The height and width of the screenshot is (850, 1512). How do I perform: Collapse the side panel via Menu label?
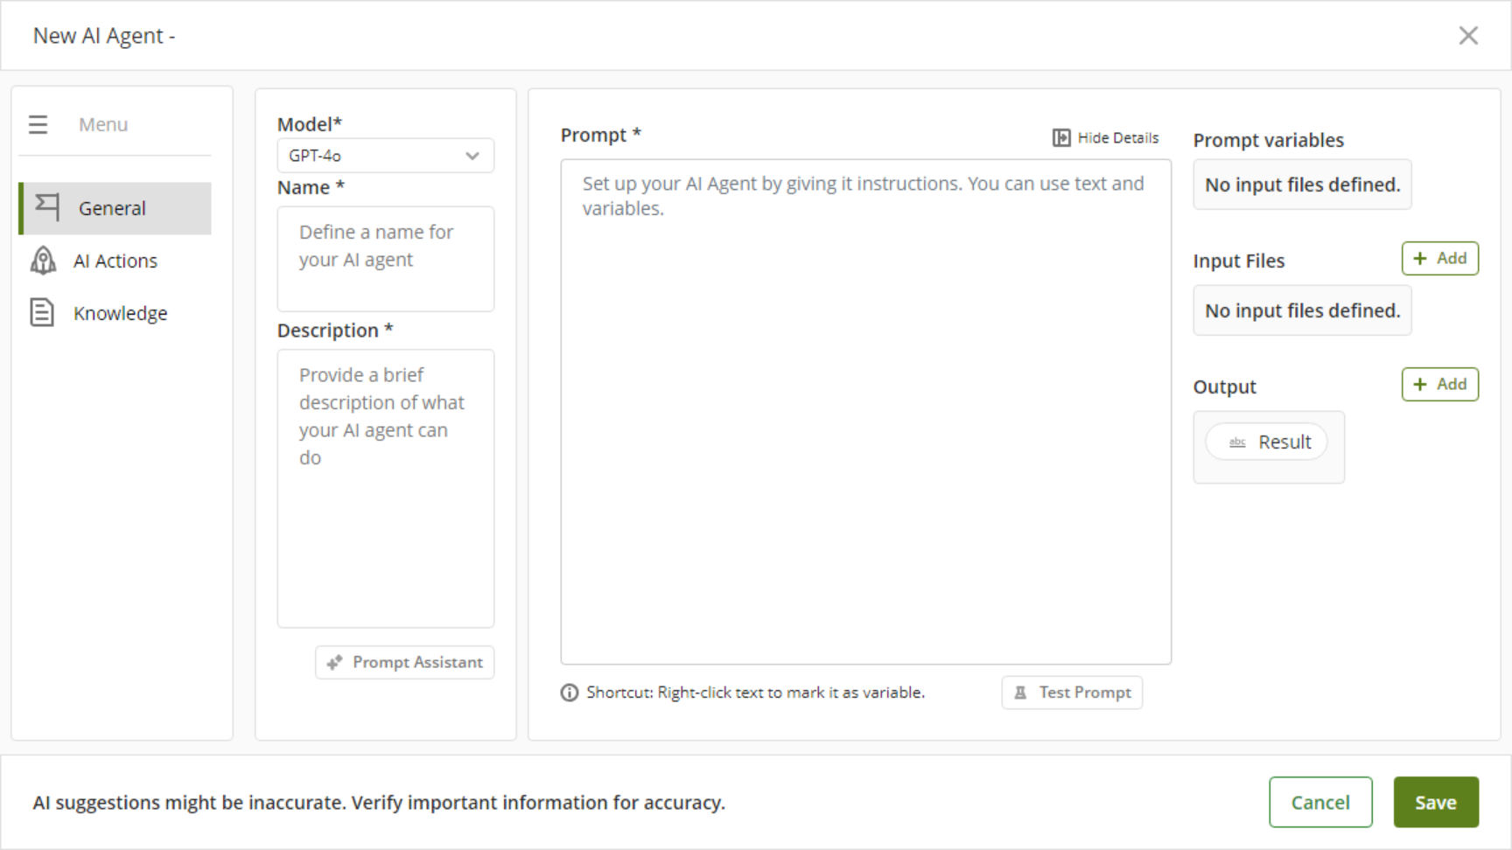[103, 125]
